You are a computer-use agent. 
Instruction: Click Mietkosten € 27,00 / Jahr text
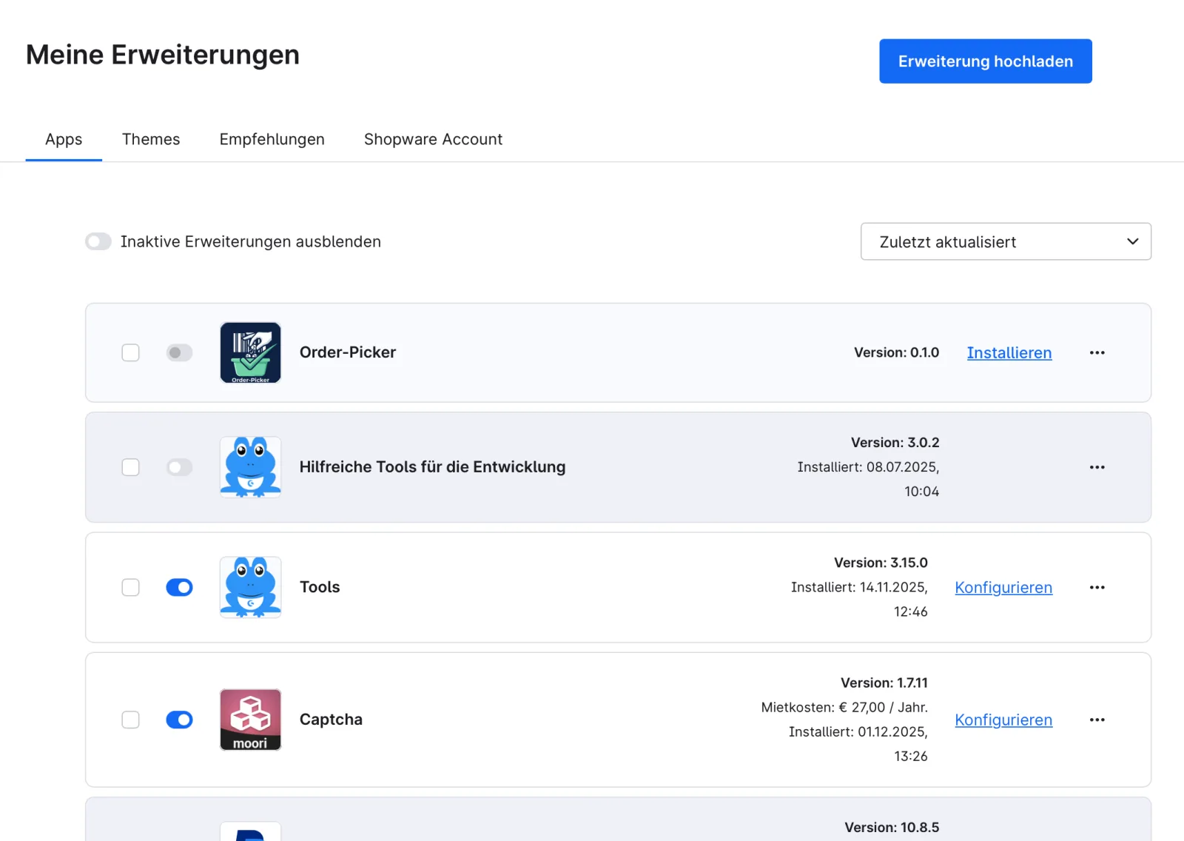844,707
